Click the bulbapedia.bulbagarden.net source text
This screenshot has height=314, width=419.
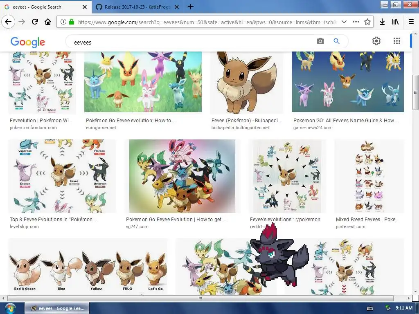pyautogui.click(x=241, y=128)
